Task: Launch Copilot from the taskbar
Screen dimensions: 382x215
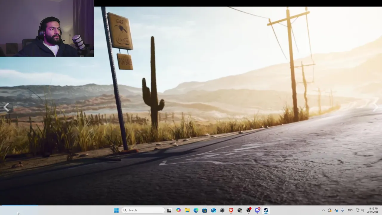Action: pyautogui.click(x=178, y=210)
